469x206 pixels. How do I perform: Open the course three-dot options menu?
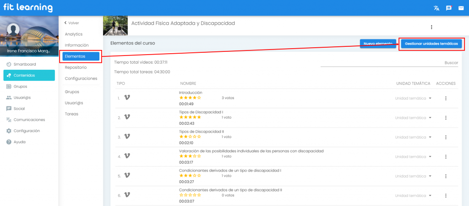coord(431,27)
